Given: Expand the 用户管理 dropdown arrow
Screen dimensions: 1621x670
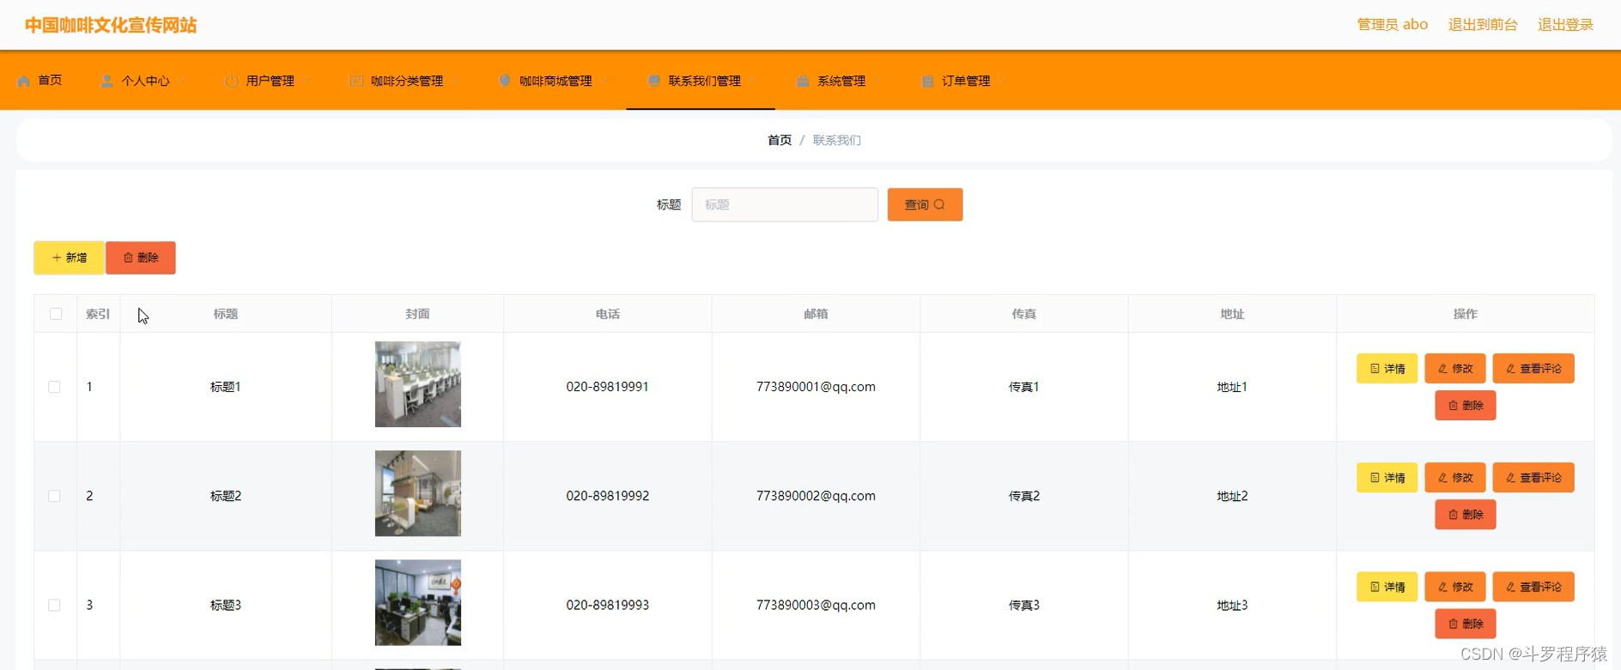Looking at the screenshot, I should click(x=307, y=81).
